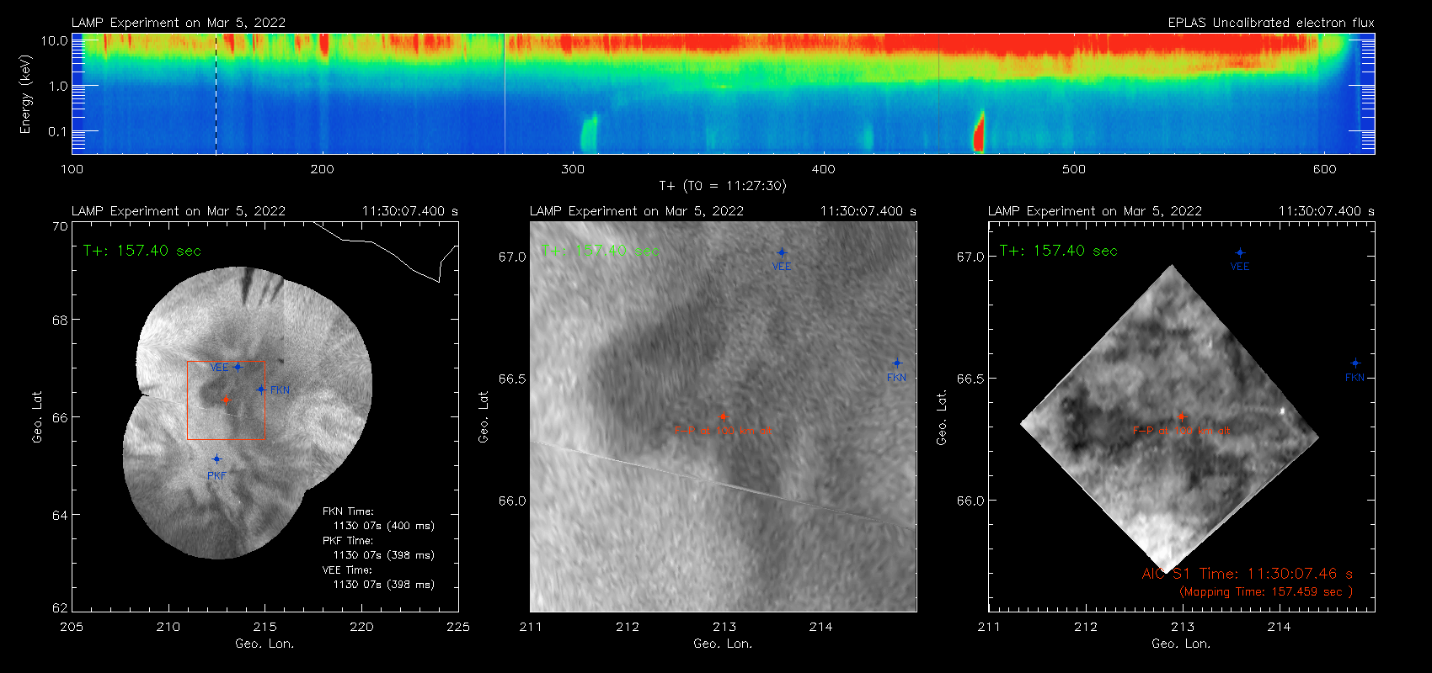Click the 'EPLAS Uncalibrated electron flux' title
The image size is (1432, 673).
coord(1271,23)
